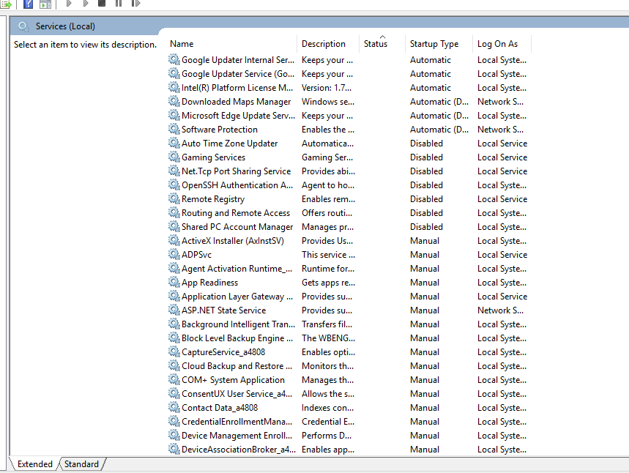
Task: Click gear icon beside ASP.NET State Service
Action: click(x=174, y=310)
